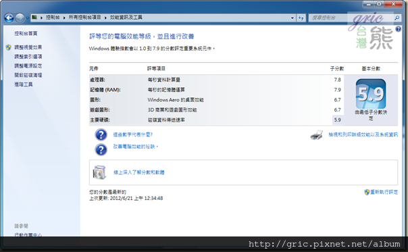The image size is (408, 252).
Task: Open 進階工具 link
Action: pyautogui.click(x=24, y=84)
